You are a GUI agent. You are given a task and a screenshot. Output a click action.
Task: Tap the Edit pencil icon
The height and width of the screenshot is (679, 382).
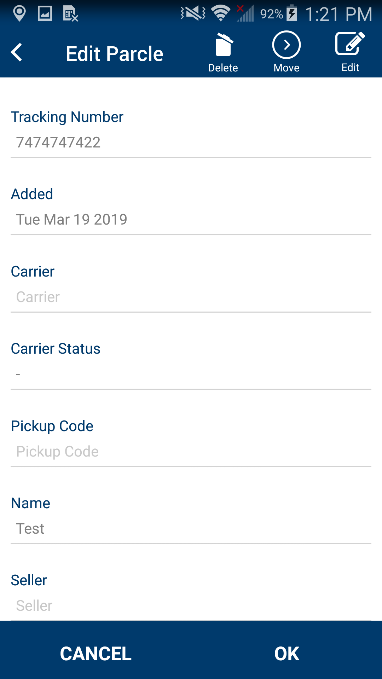coord(350,45)
